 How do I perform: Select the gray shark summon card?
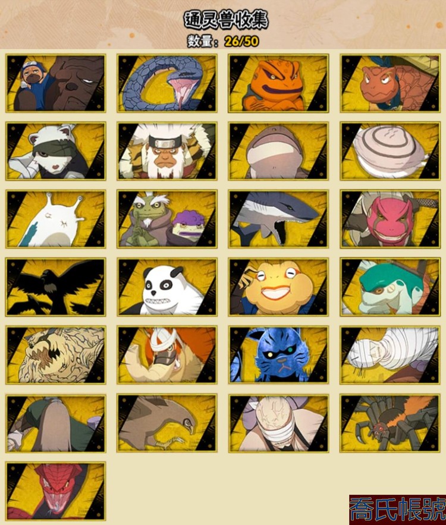[278, 219]
